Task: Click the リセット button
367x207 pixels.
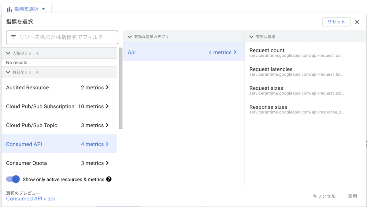Action: pyautogui.click(x=336, y=22)
